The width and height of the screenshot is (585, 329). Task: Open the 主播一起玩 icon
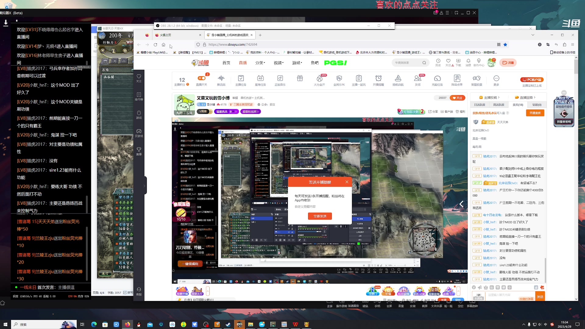coord(359,78)
